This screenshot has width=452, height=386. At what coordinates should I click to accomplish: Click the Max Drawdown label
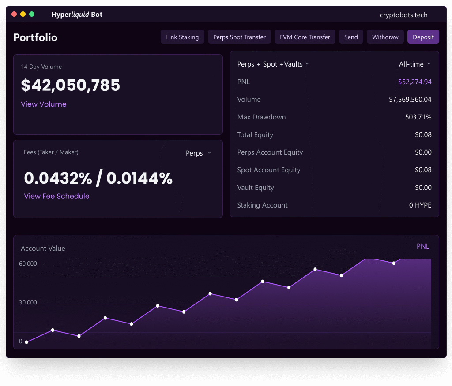261,117
